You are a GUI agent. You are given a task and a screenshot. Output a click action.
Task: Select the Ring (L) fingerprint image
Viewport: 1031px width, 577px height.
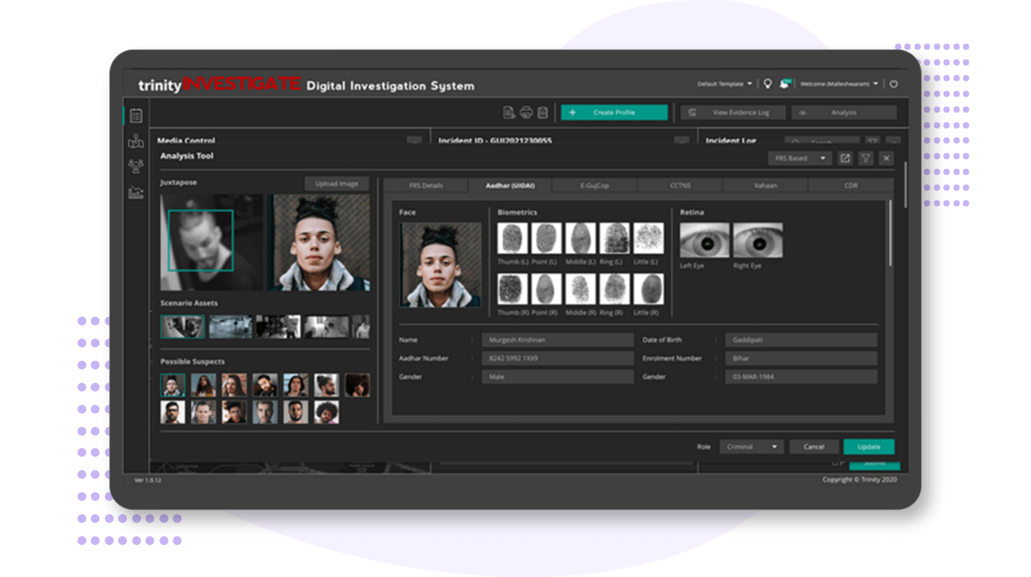[x=614, y=238]
